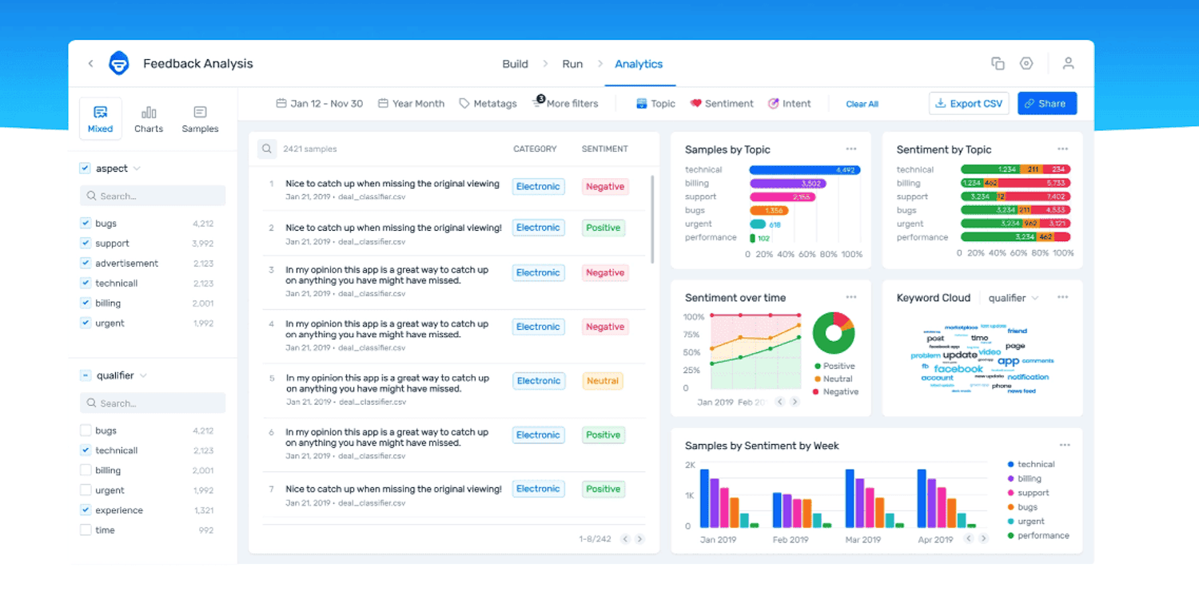Image resolution: width=1199 pixels, height=603 pixels.
Task: Select the Topic filter chip
Action: [655, 104]
